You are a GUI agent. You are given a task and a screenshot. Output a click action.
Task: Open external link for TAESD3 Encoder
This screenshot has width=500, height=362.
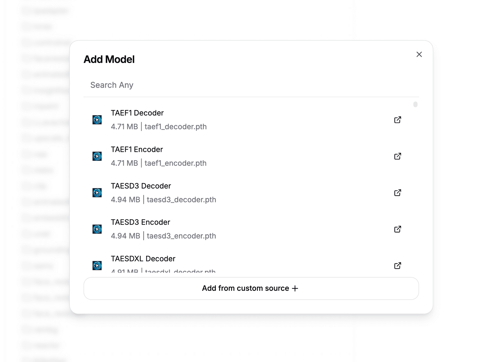tap(397, 229)
